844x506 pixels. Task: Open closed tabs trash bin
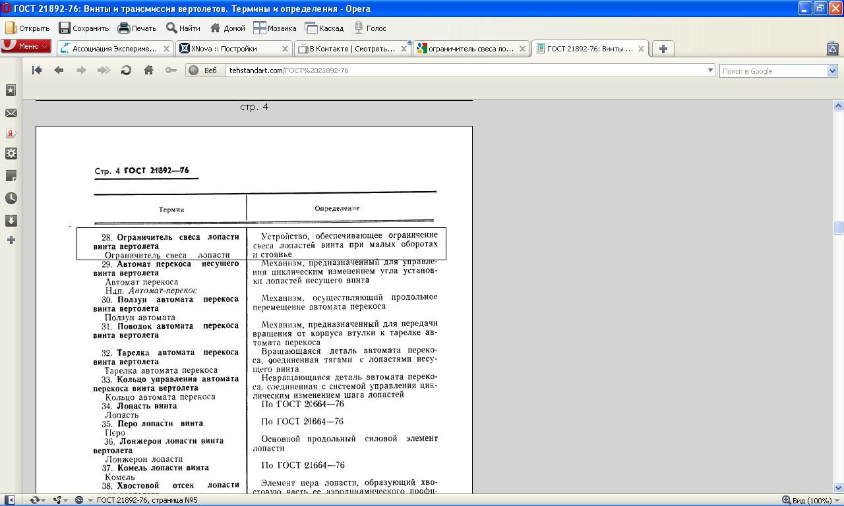tap(832, 49)
